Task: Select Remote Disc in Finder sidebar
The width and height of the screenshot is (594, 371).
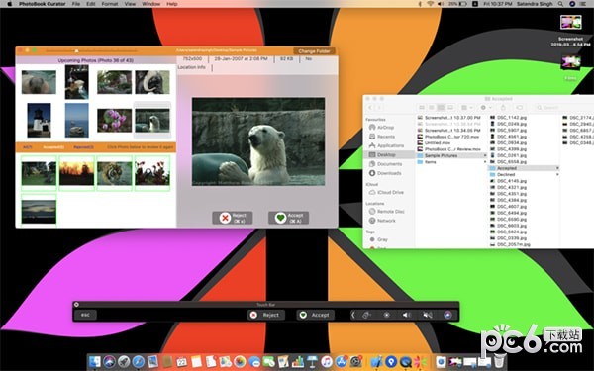Action: (391, 212)
